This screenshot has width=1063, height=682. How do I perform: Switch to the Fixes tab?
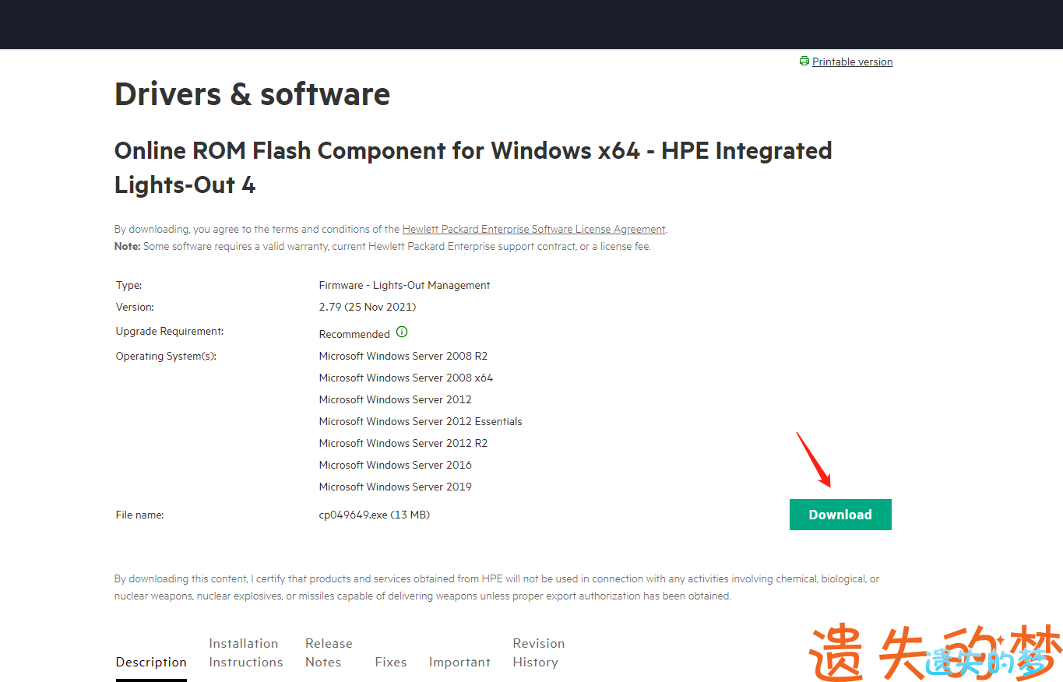[x=391, y=662]
